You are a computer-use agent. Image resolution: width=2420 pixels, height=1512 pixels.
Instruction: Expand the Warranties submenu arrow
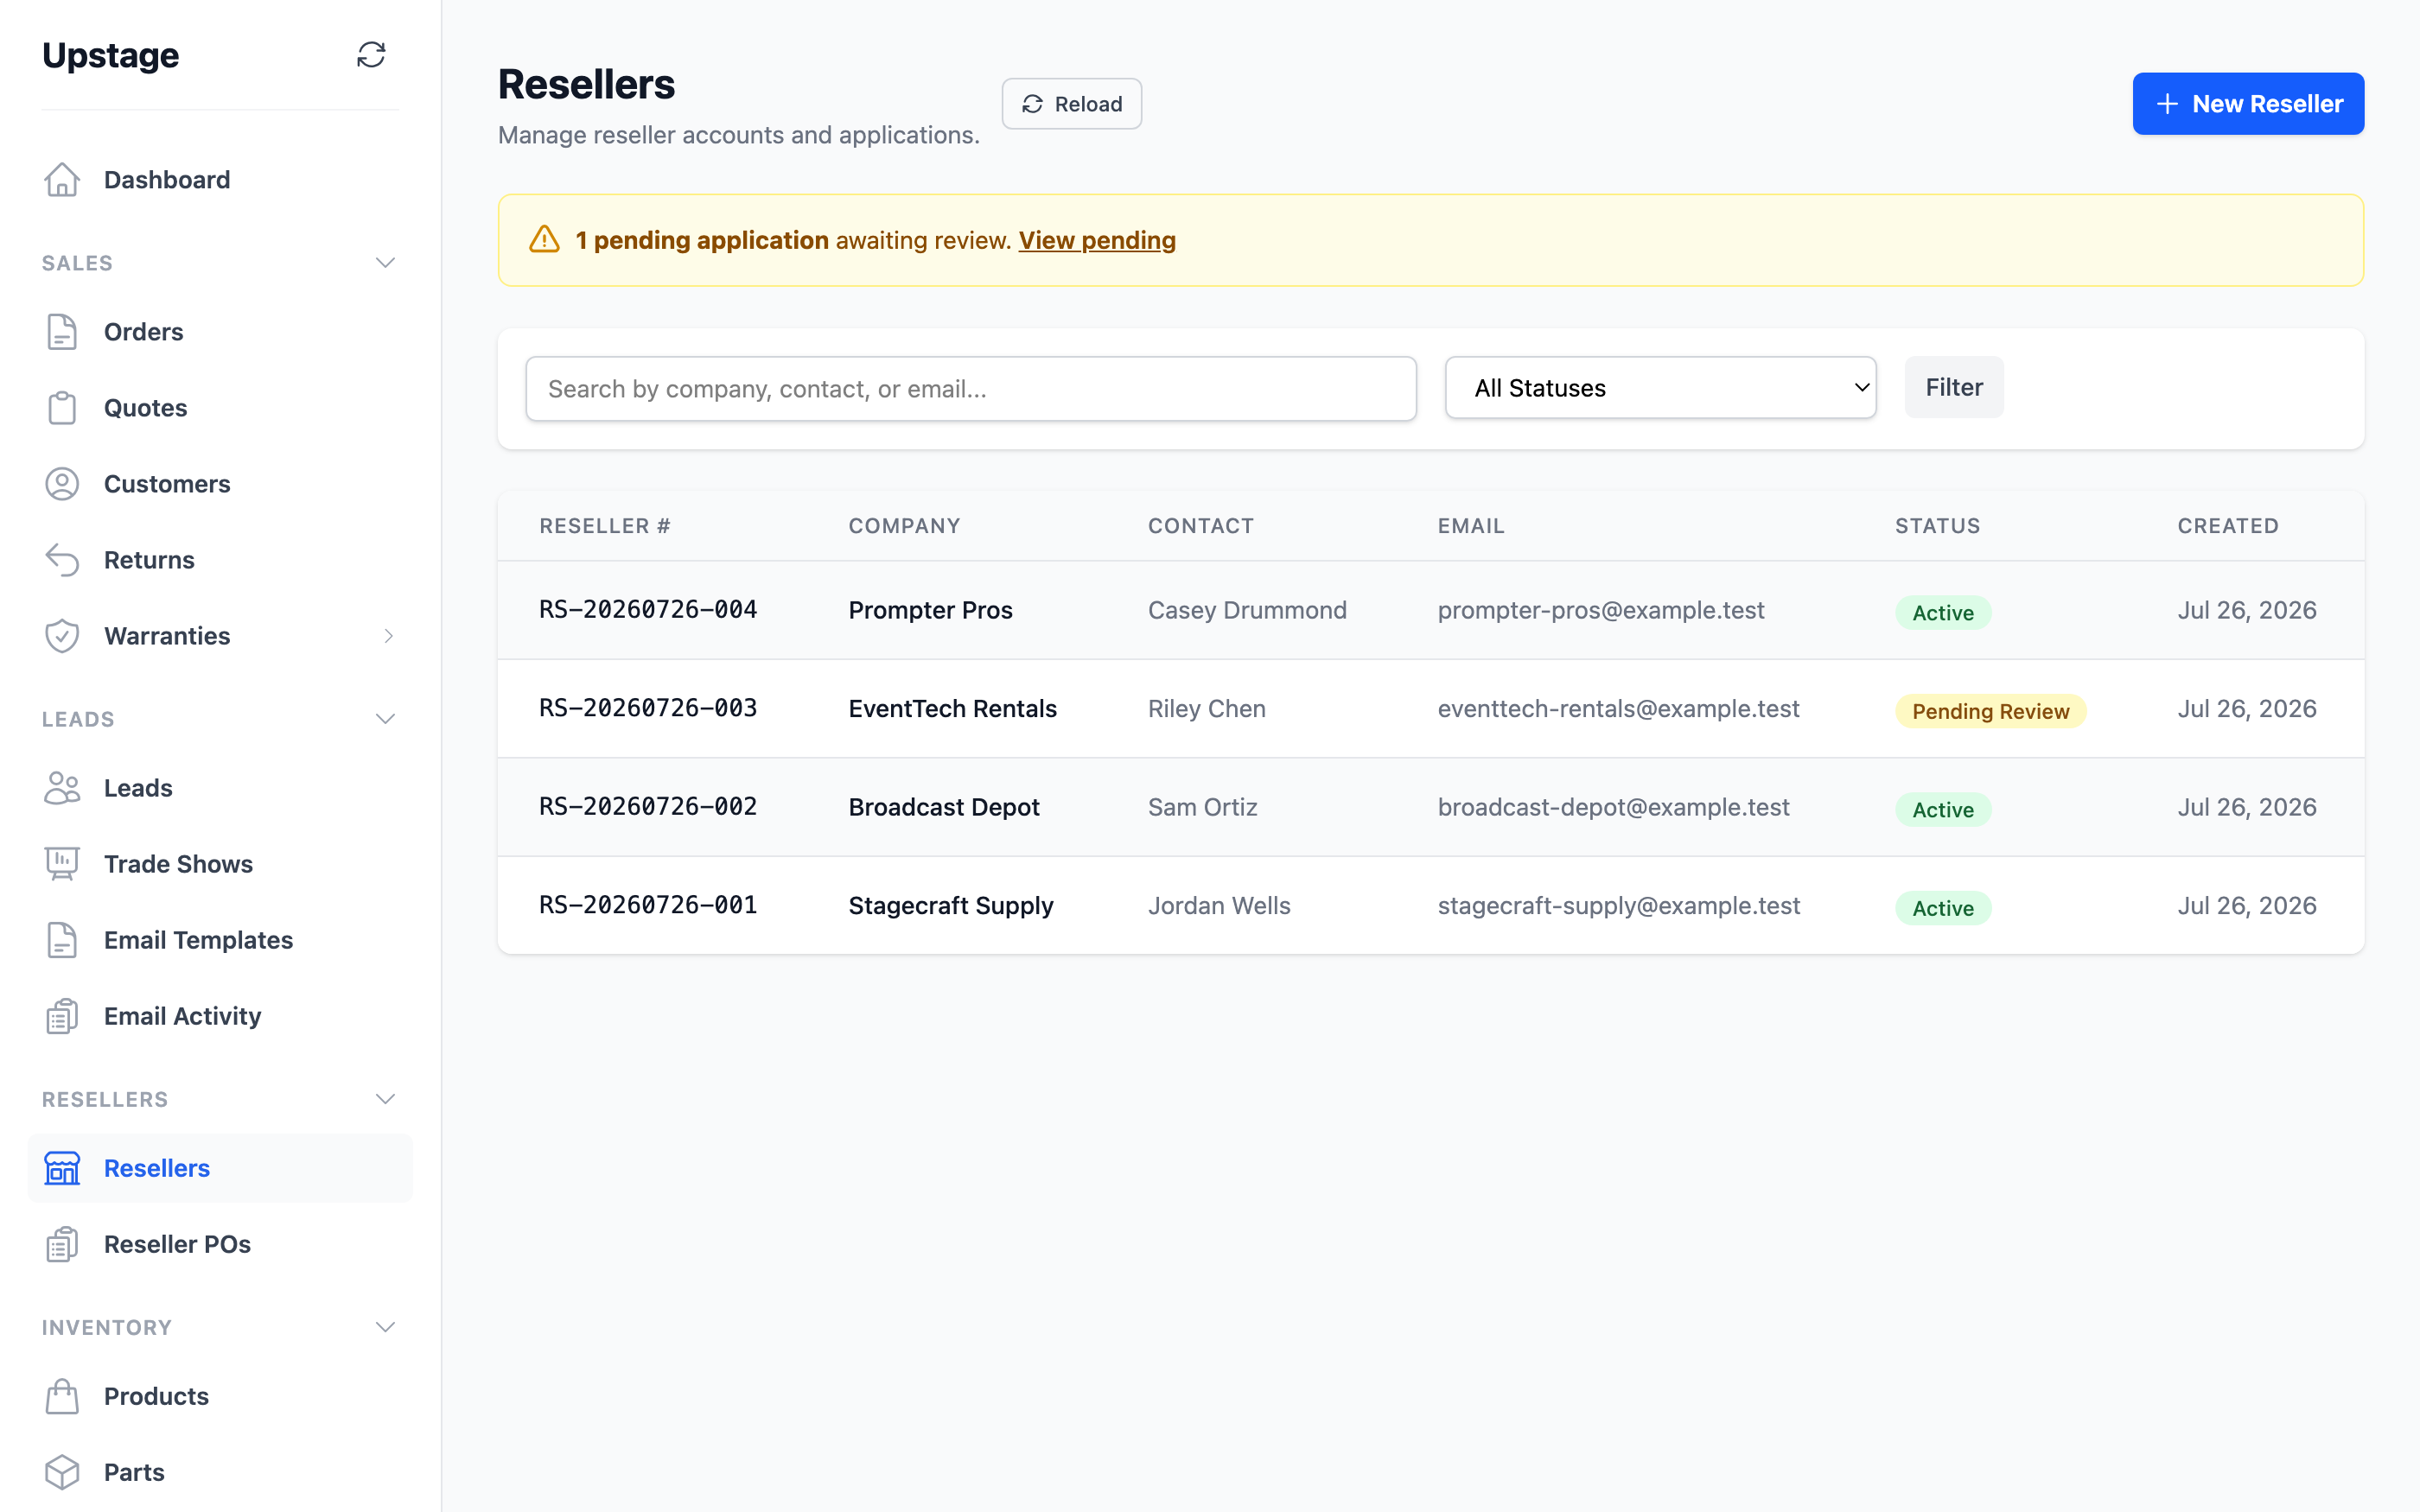(388, 636)
